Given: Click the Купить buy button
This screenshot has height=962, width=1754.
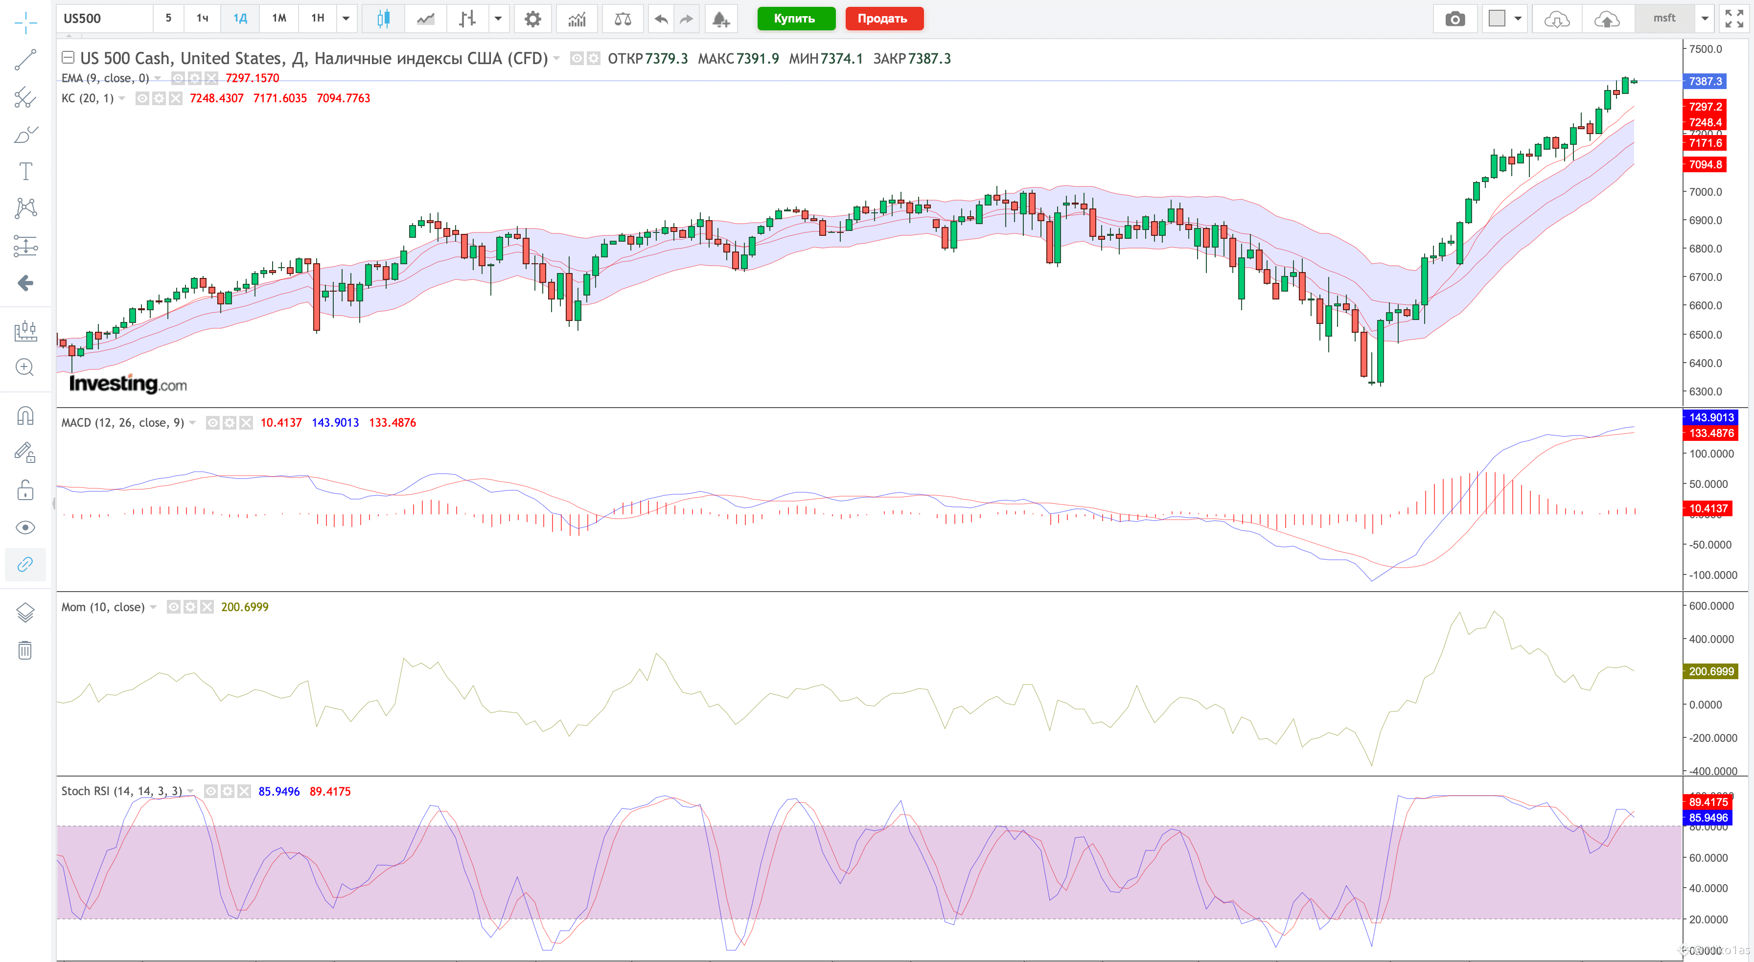Looking at the screenshot, I should click(795, 19).
